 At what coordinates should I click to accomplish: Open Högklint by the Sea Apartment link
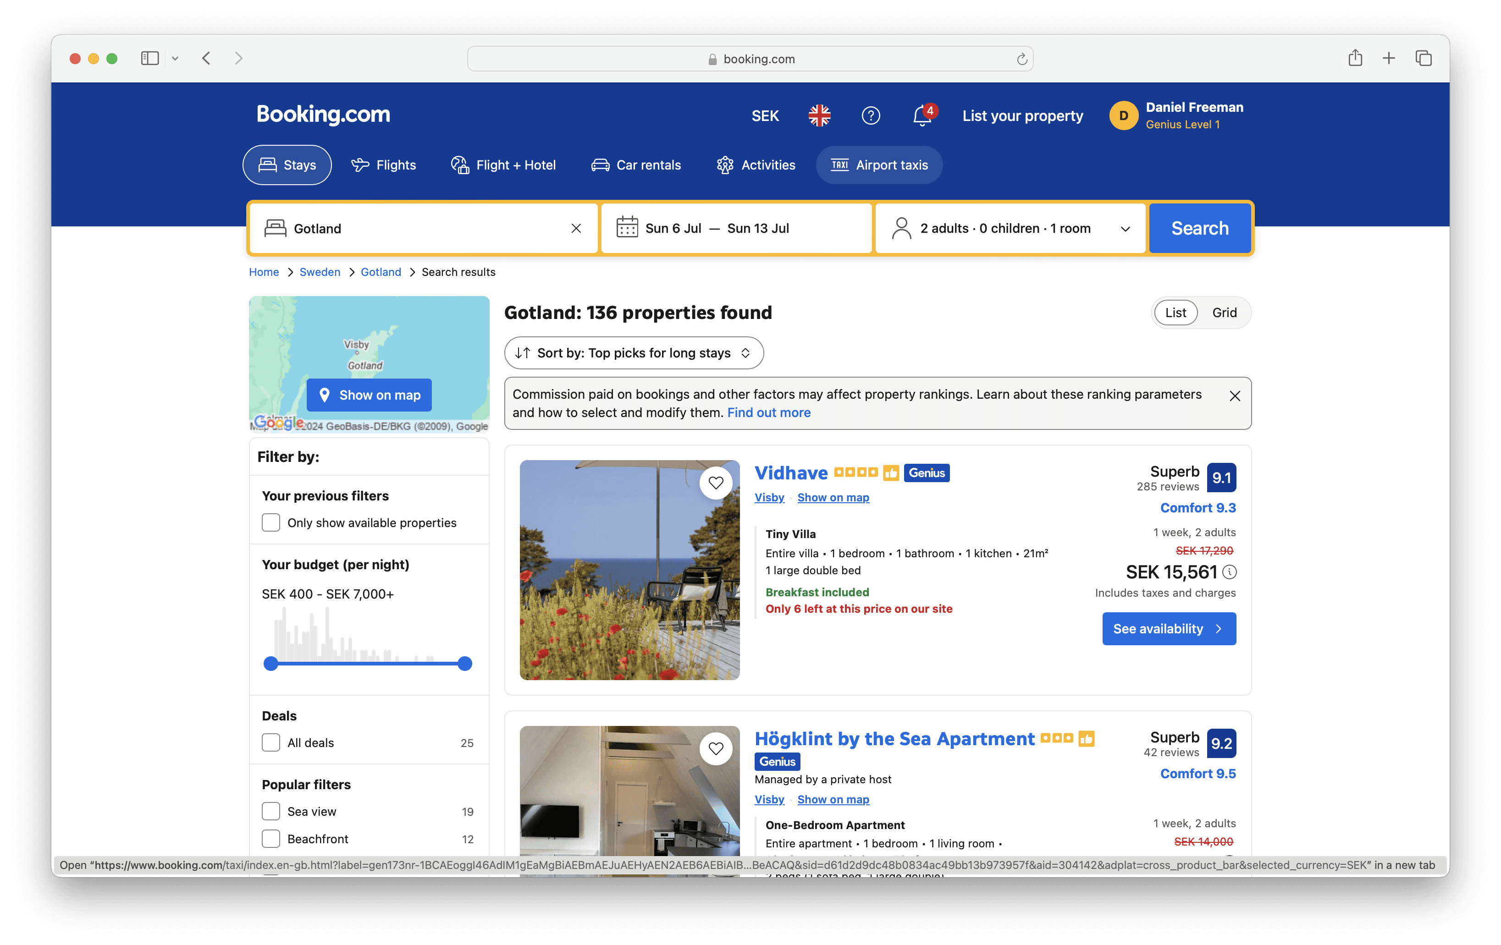(894, 739)
